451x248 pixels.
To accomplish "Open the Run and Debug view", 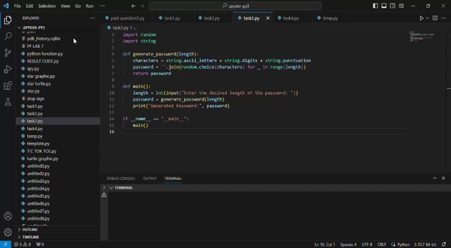I will 8,69.
